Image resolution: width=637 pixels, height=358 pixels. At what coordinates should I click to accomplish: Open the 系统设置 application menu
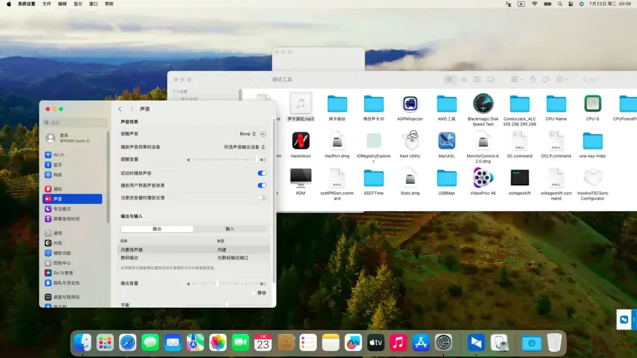tap(26, 4)
